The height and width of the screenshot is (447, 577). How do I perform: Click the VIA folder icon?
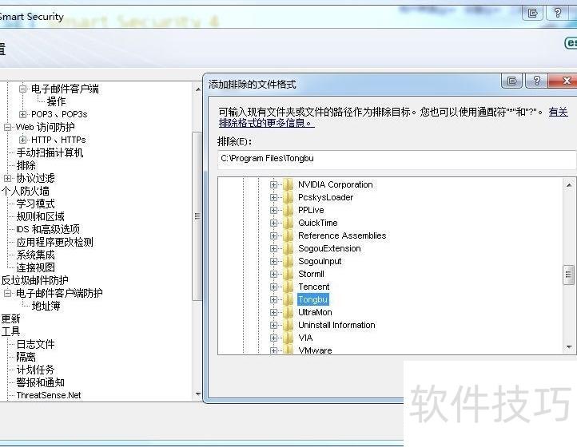[x=288, y=338]
